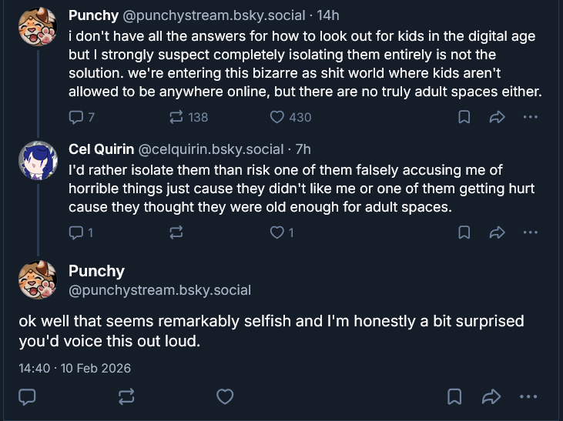This screenshot has height=421, width=563.
Task: Open @celquirin.bsky.social handle link
Action: point(210,149)
